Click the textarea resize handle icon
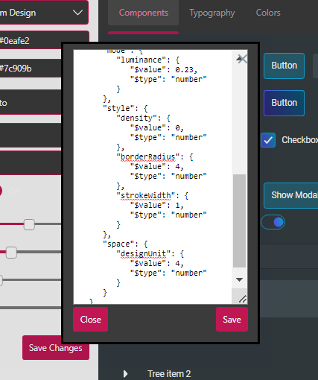 click(x=243, y=299)
